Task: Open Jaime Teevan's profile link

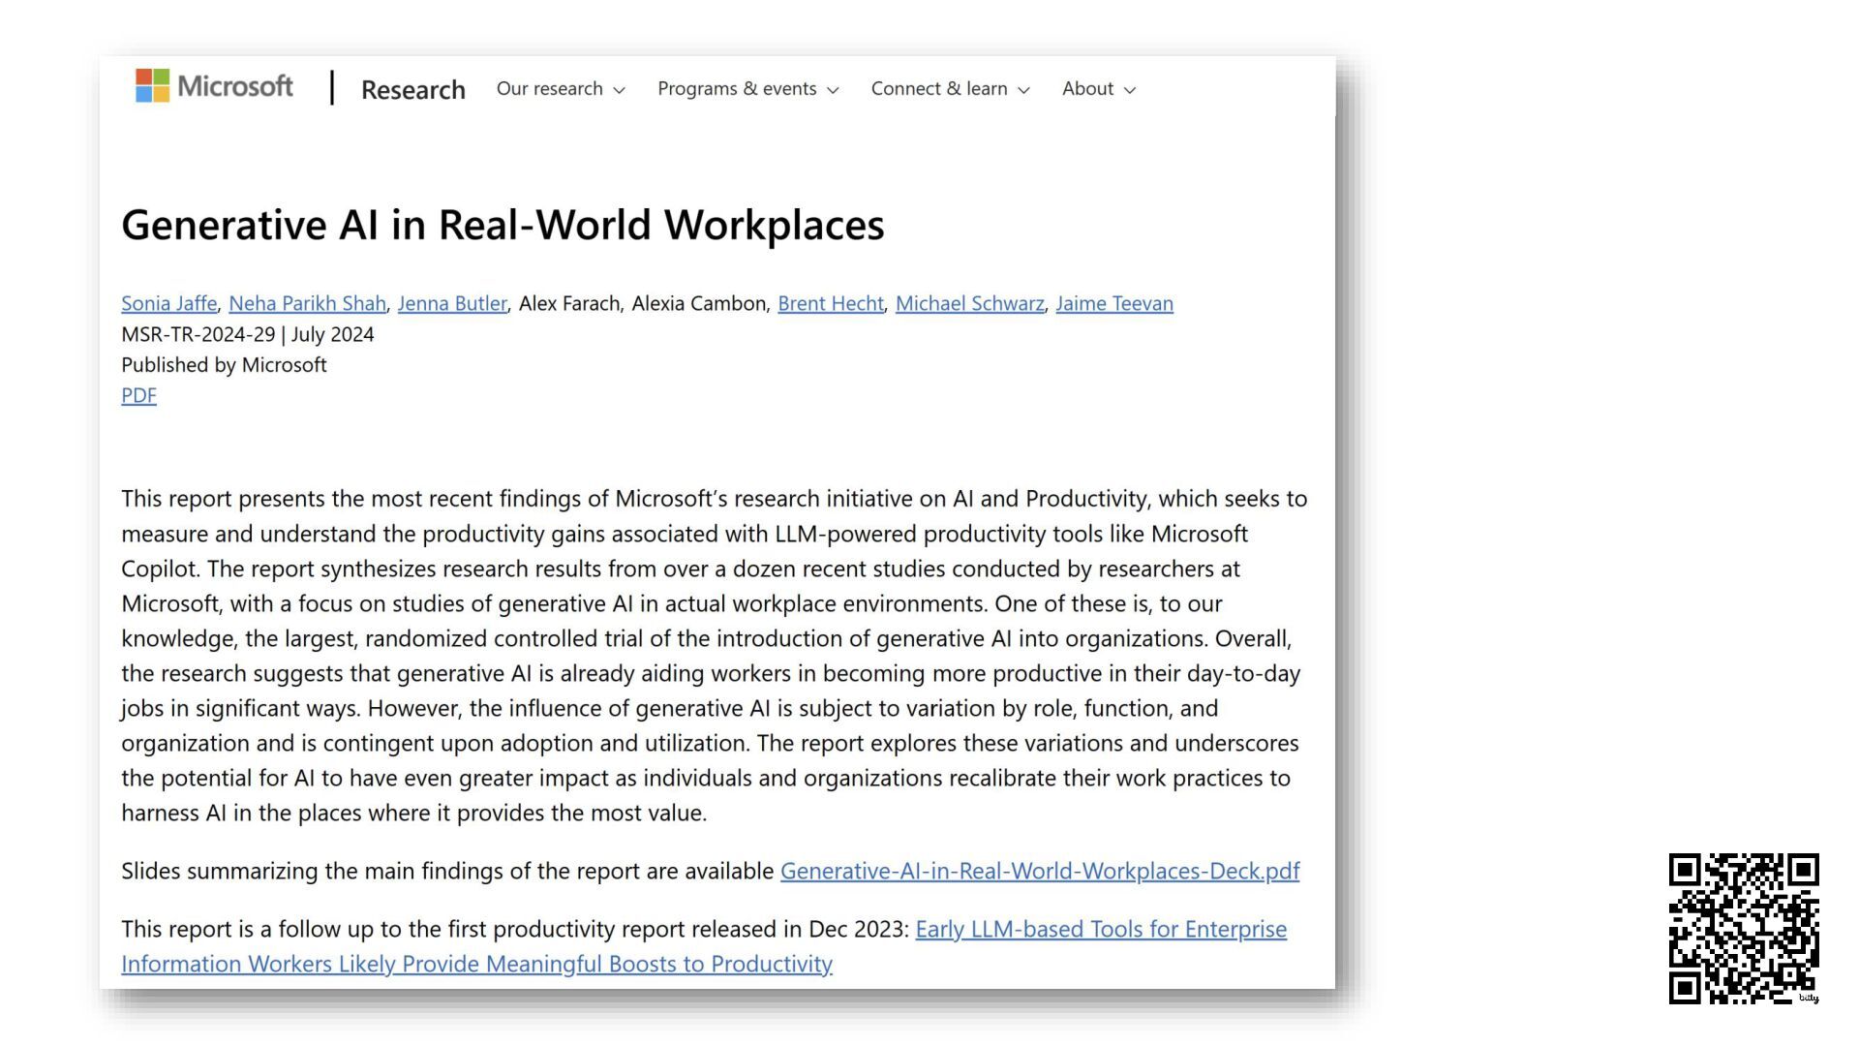Action: pyautogui.click(x=1113, y=303)
